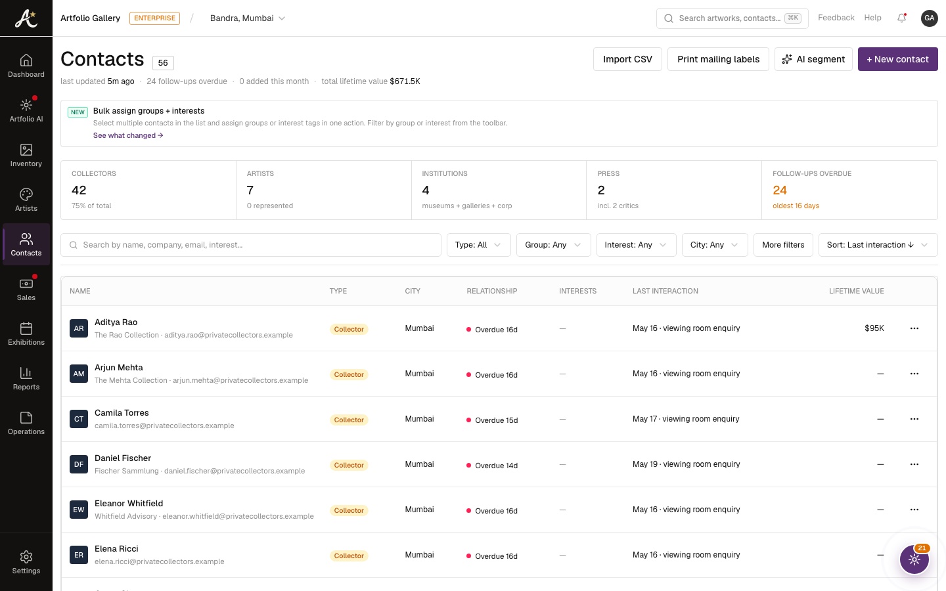Image resolution: width=946 pixels, height=591 pixels.
Task: Select Contacts in sidebar
Action: (26, 244)
